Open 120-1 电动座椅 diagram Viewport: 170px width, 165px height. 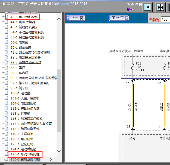(22, 139)
